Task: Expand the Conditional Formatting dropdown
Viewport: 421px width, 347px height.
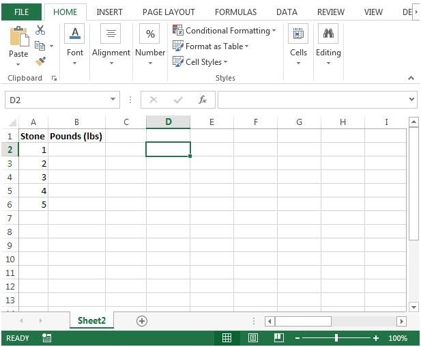Action: pos(274,30)
